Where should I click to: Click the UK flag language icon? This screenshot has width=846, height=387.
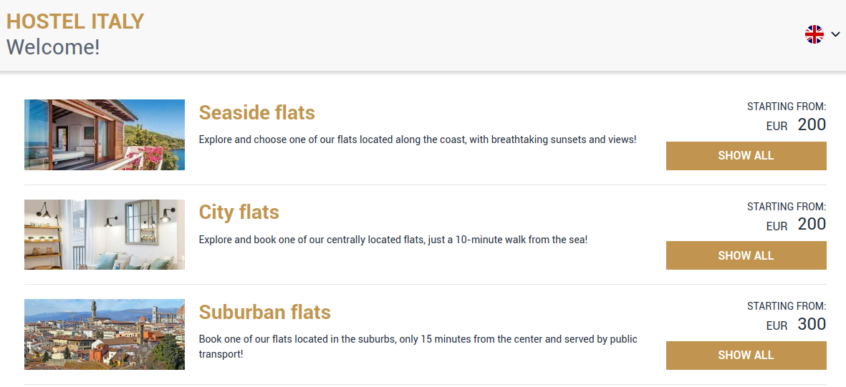tap(814, 34)
